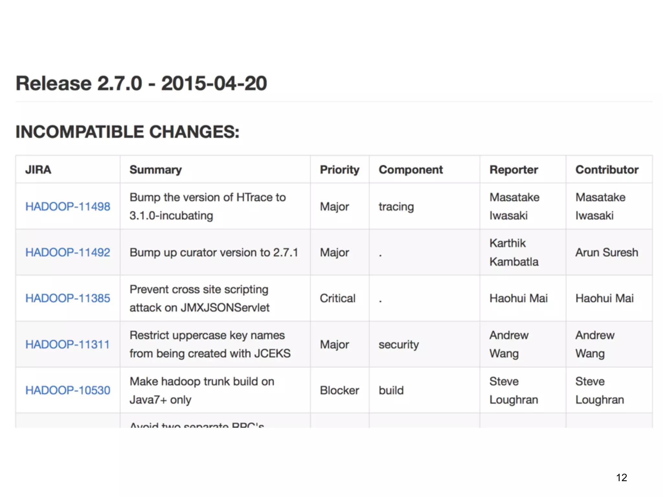Click the Critical priority cell
Image resolution: width=663 pixels, height=497 pixels.
click(x=337, y=298)
